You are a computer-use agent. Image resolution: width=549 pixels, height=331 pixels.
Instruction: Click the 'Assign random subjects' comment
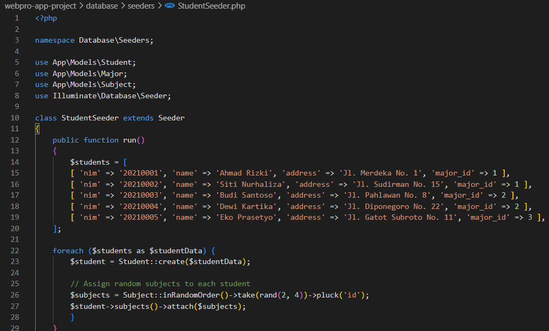[x=160, y=283]
